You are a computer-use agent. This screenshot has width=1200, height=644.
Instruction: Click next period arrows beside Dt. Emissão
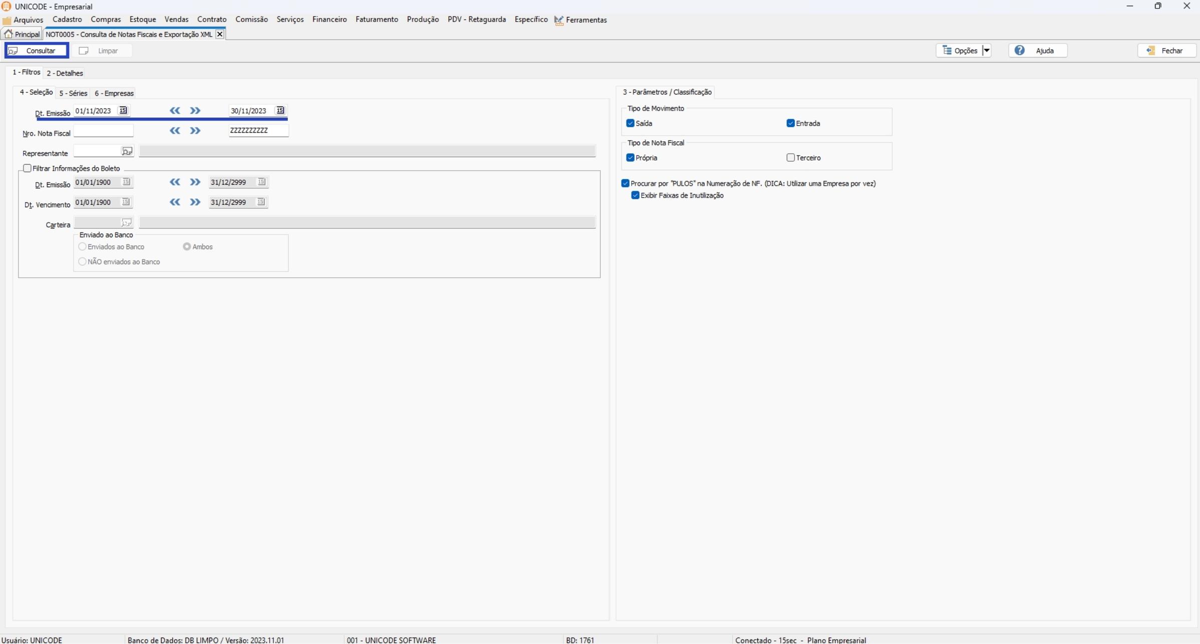pyautogui.click(x=195, y=111)
